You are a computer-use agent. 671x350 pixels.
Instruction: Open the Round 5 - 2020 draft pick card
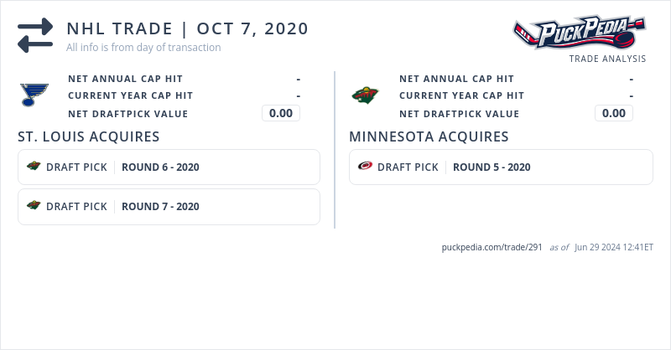(x=501, y=167)
